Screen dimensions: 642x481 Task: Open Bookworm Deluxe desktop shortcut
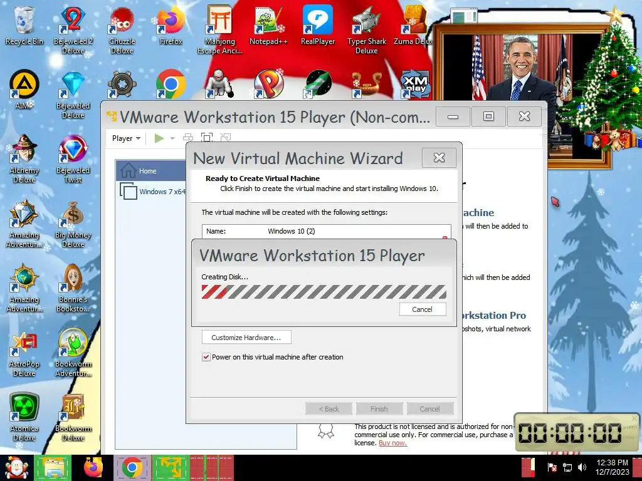73,417
